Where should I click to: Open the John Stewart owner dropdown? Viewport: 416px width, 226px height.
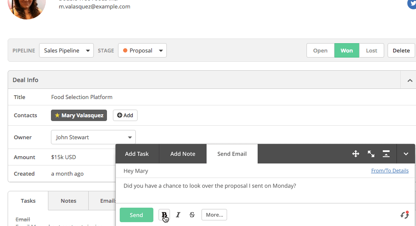pos(93,137)
